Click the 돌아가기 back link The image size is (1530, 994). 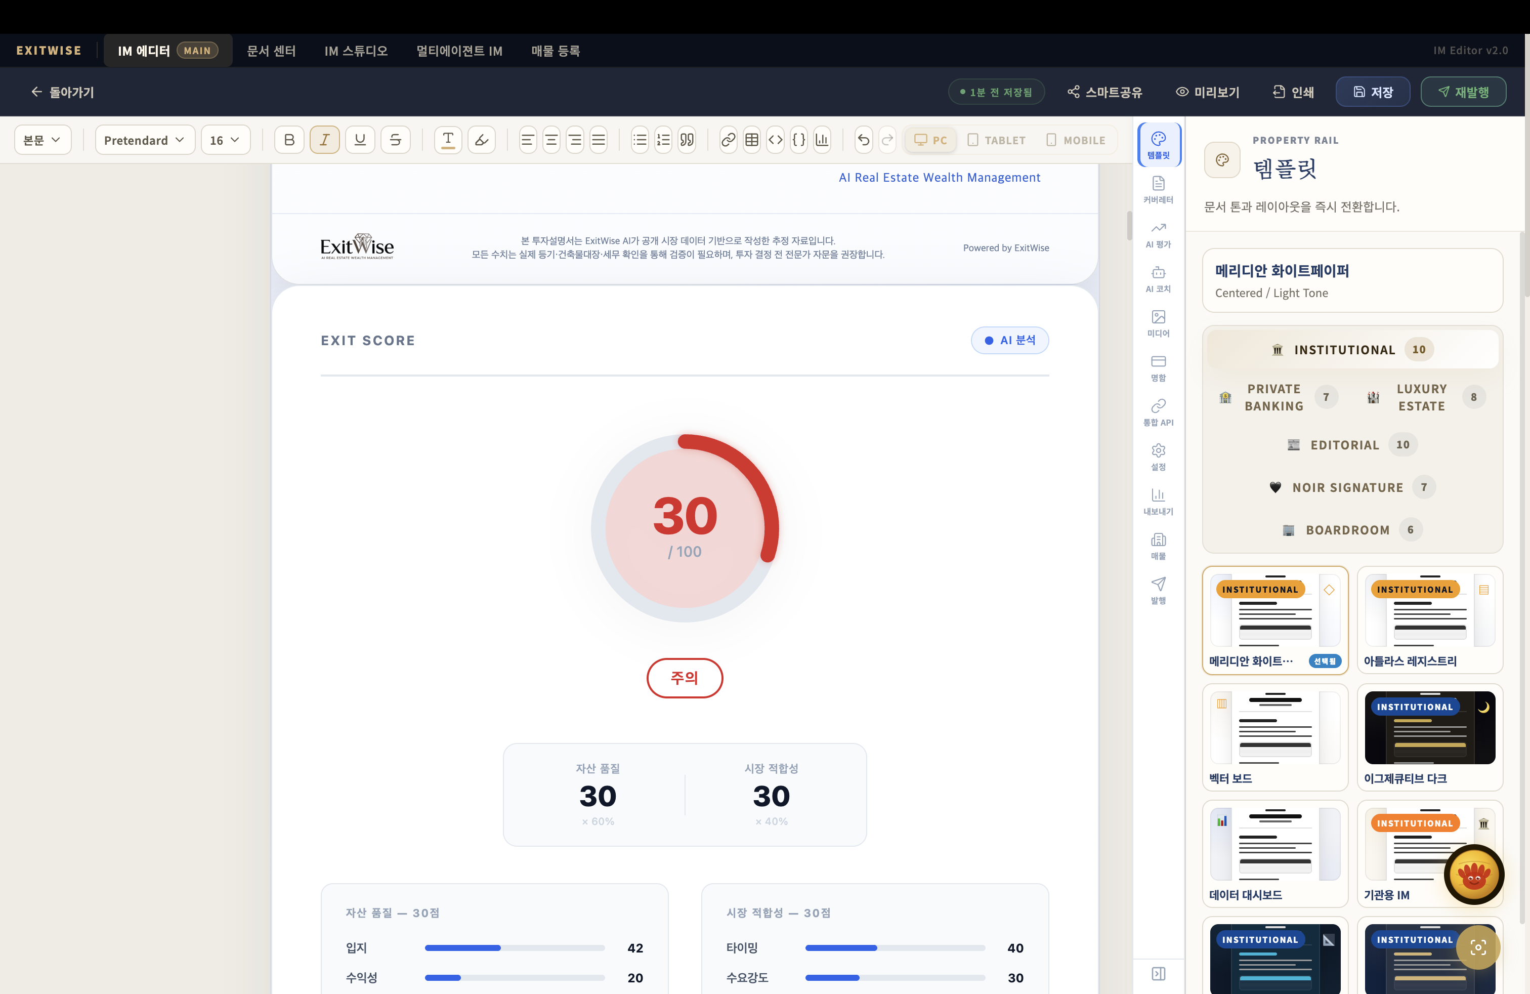pos(62,92)
